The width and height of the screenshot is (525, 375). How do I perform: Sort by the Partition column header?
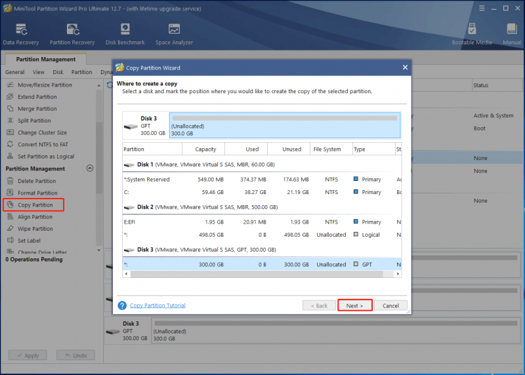click(x=152, y=149)
